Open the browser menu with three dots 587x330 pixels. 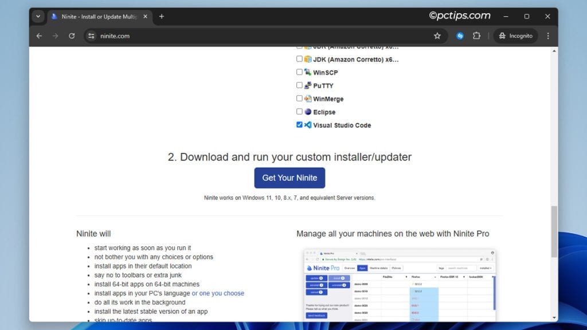click(548, 35)
